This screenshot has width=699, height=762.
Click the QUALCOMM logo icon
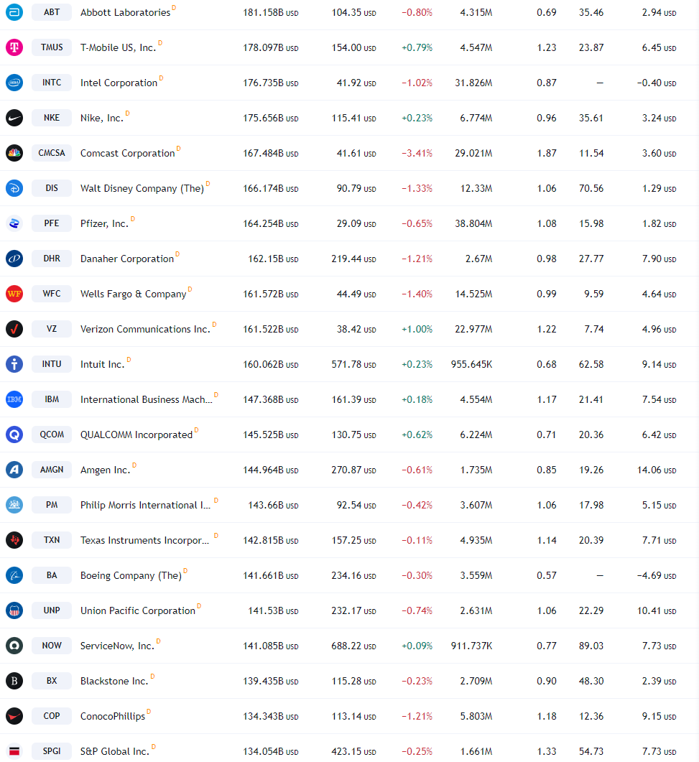[14, 435]
